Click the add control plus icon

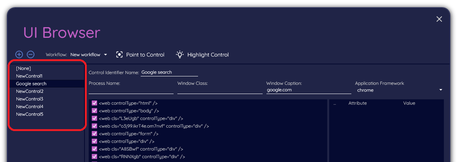pyautogui.click(x=19, y=55)
